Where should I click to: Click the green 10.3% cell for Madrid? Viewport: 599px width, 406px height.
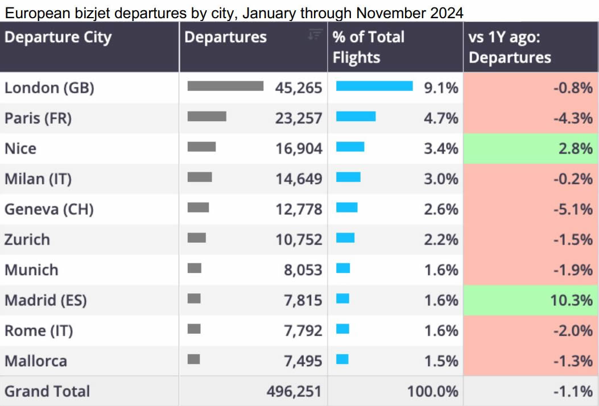click(531, 300)
